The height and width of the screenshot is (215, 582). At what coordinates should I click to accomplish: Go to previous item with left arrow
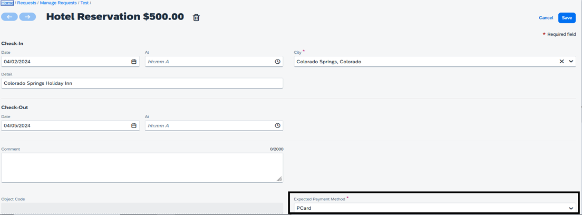coord(9,17)
